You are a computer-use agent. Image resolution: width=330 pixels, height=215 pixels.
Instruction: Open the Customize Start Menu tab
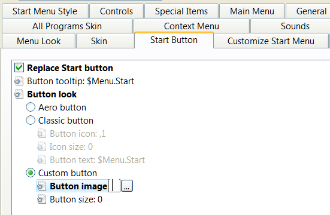[271, 41]
